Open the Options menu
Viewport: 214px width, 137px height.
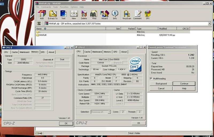[74, 7]
